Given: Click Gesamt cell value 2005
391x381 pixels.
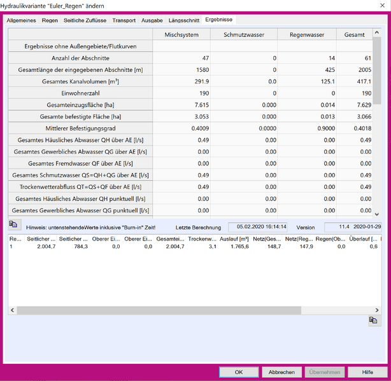Looking at the screenshot, I should [x=354, y=70].
